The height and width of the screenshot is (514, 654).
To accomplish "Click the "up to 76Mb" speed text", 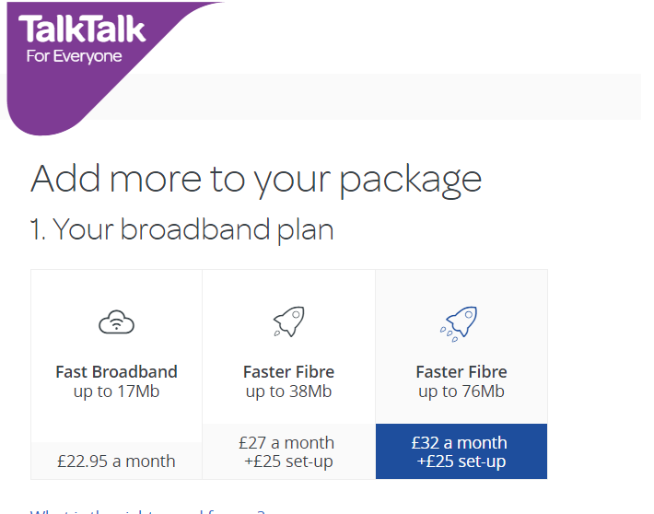I will point(461,391).
